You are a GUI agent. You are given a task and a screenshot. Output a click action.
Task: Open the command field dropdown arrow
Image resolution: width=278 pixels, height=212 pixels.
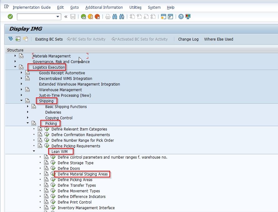click(x=58, y=17)
